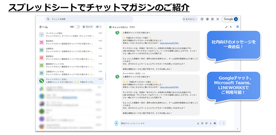Image resolution: width=276 pixels, height=135 pixels.
Task: Open the emoji picker
Action: click(x=202, y=123)
